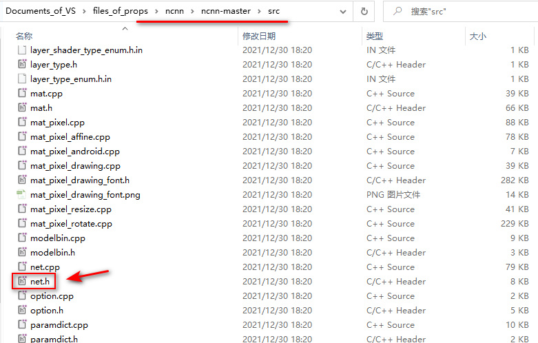Click the mat_pixel_drawing.cpp file icon
The image size is (538, 343).
click(22, 166)
